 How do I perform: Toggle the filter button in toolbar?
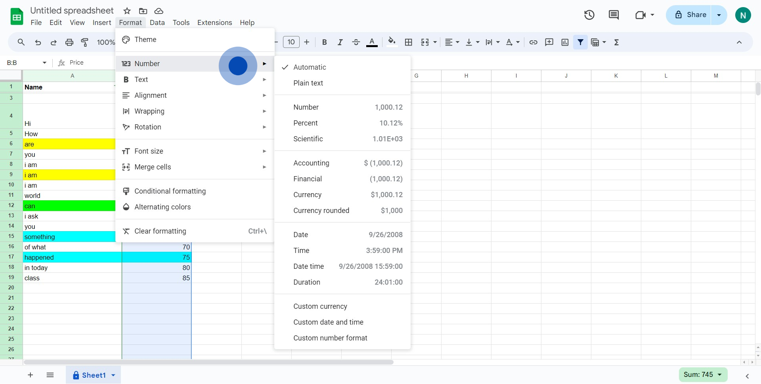pyautogui.click(x=580, y=42)
